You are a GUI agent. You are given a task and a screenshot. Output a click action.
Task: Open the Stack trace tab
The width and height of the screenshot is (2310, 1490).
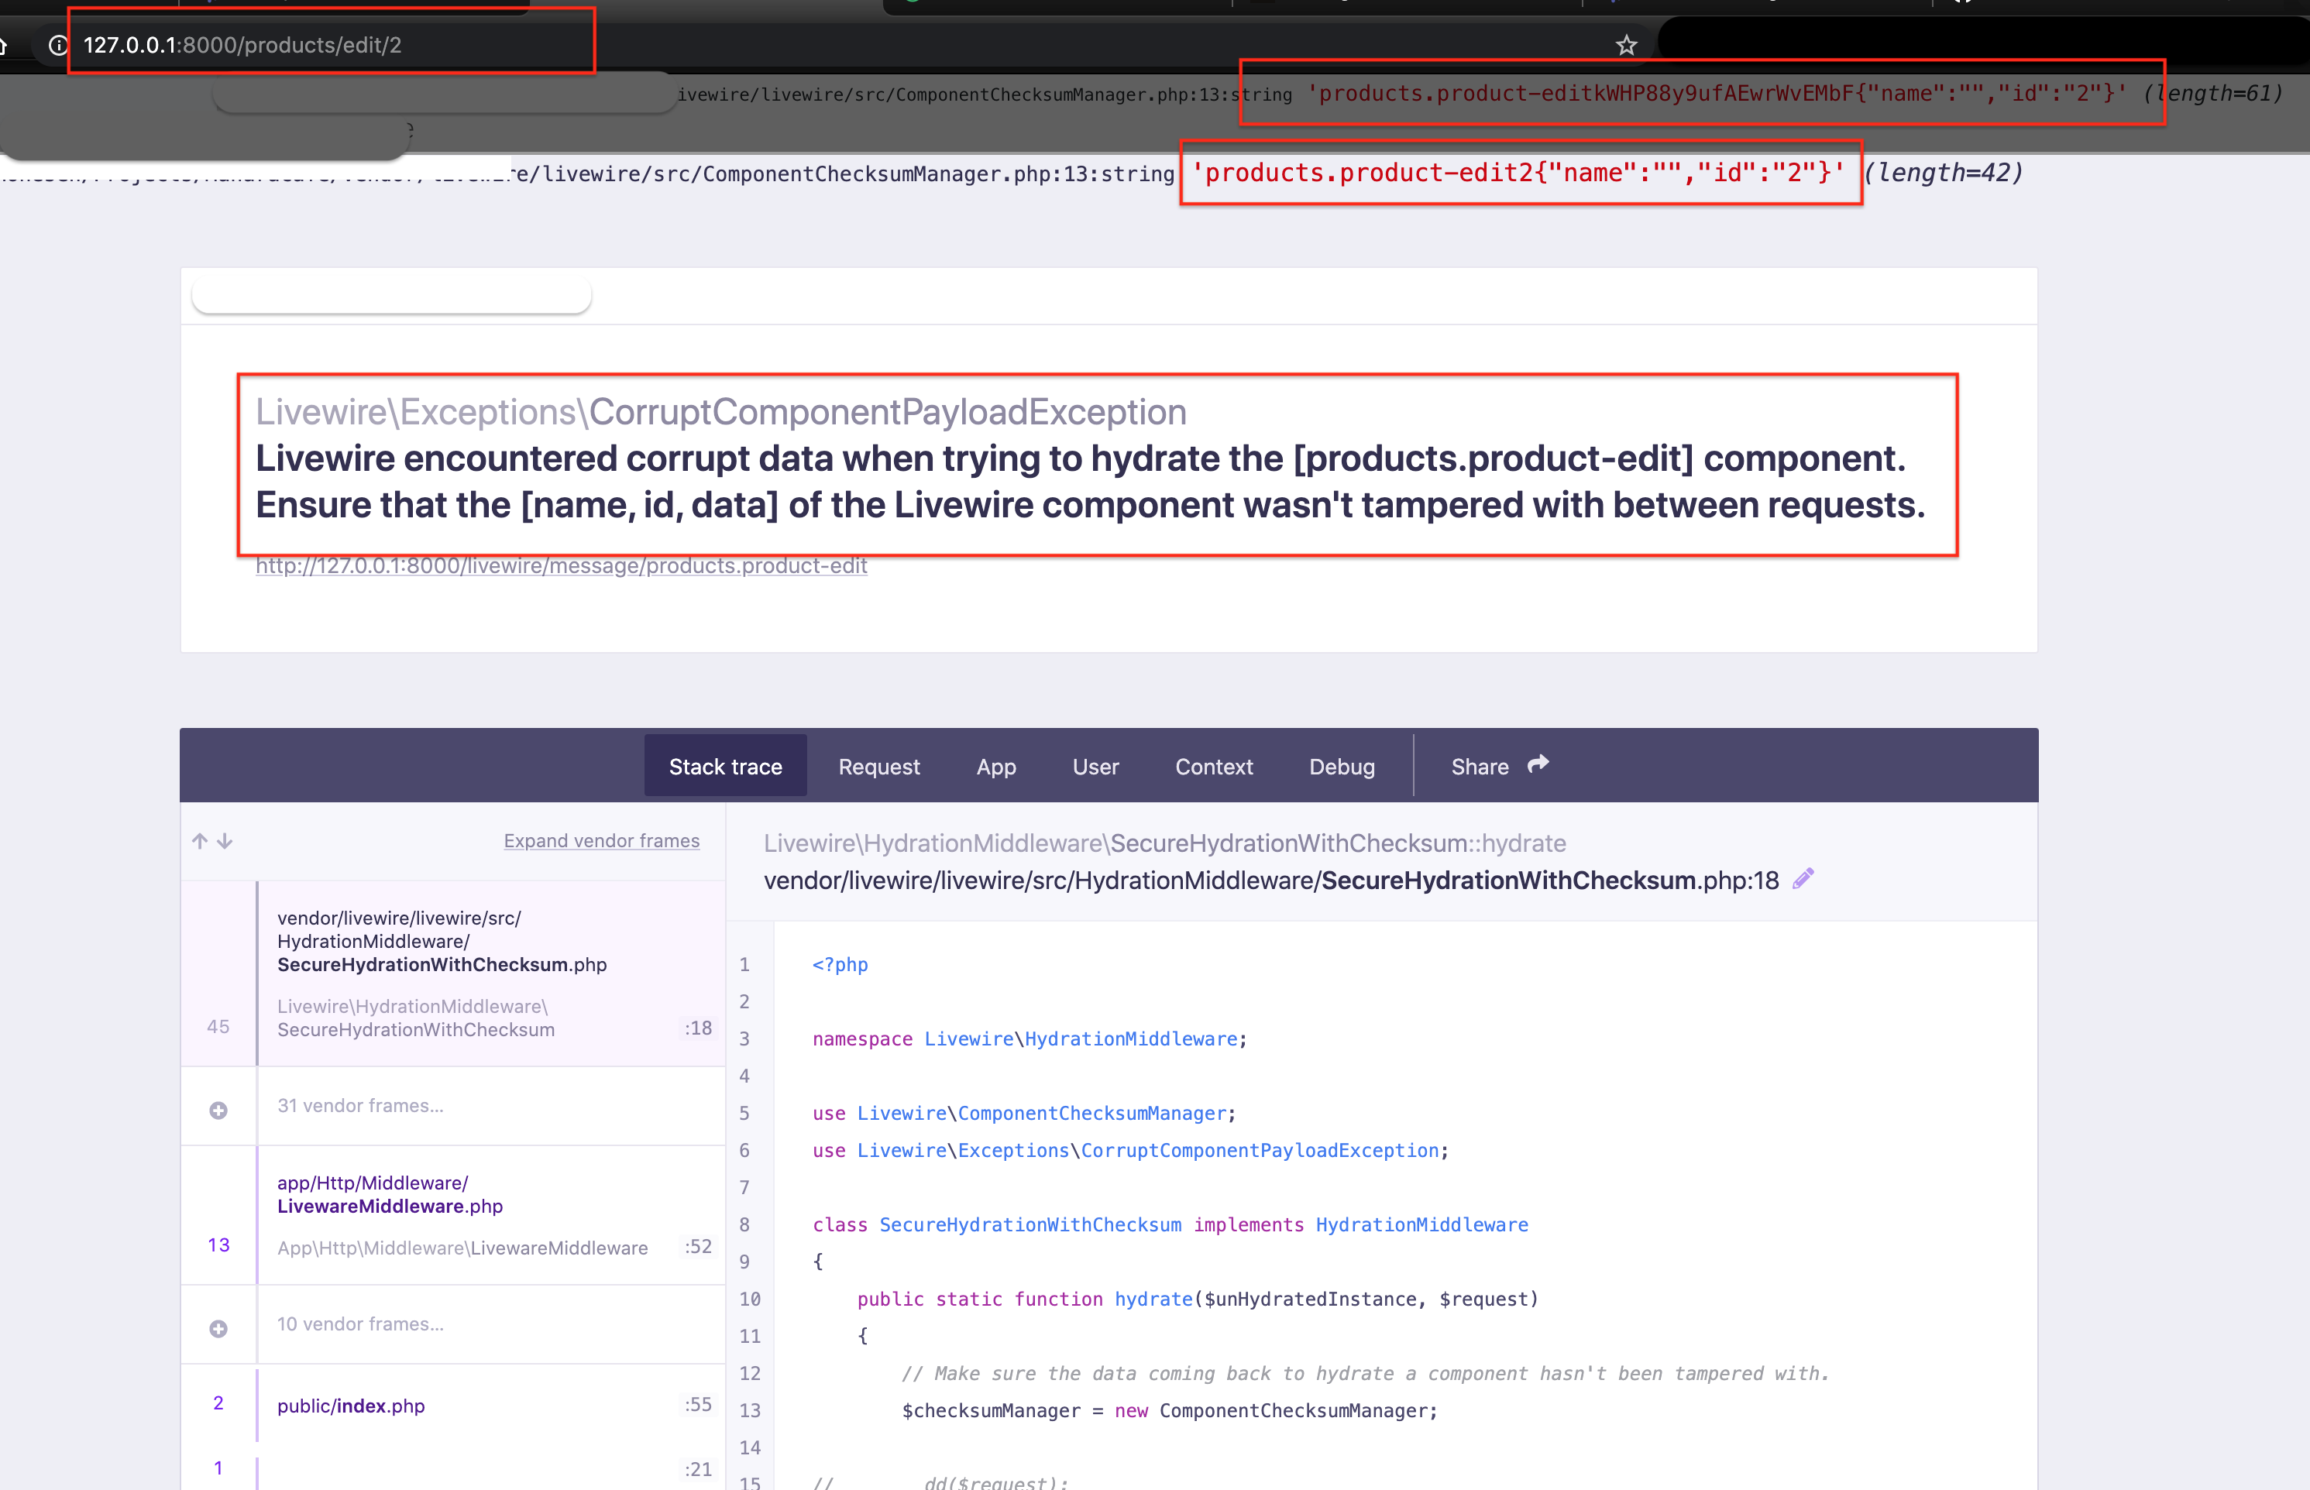click(x=726, y=766)
